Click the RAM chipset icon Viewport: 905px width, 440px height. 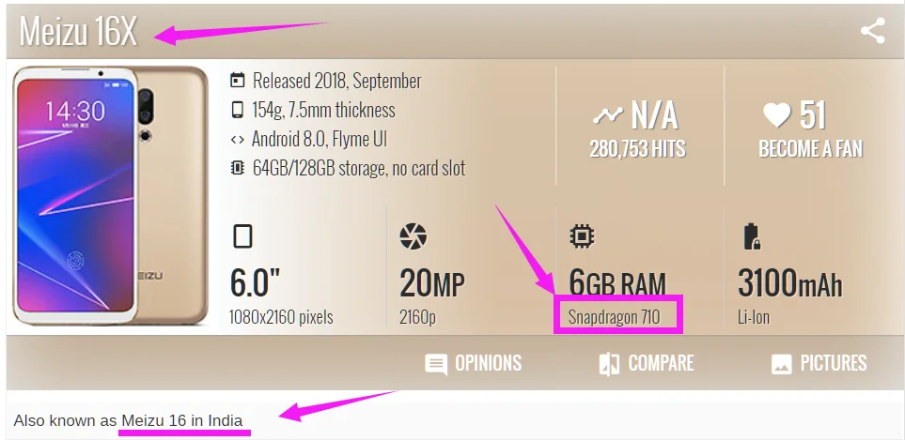tap(582, 236)
